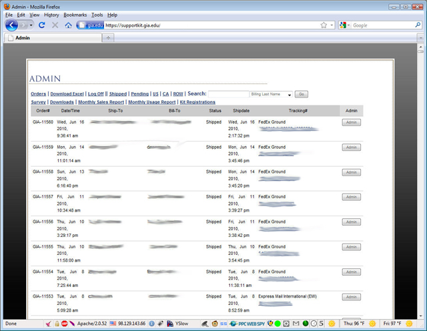Bookmark this page with the star icon

pyautogui.click(x=324, y=25)
